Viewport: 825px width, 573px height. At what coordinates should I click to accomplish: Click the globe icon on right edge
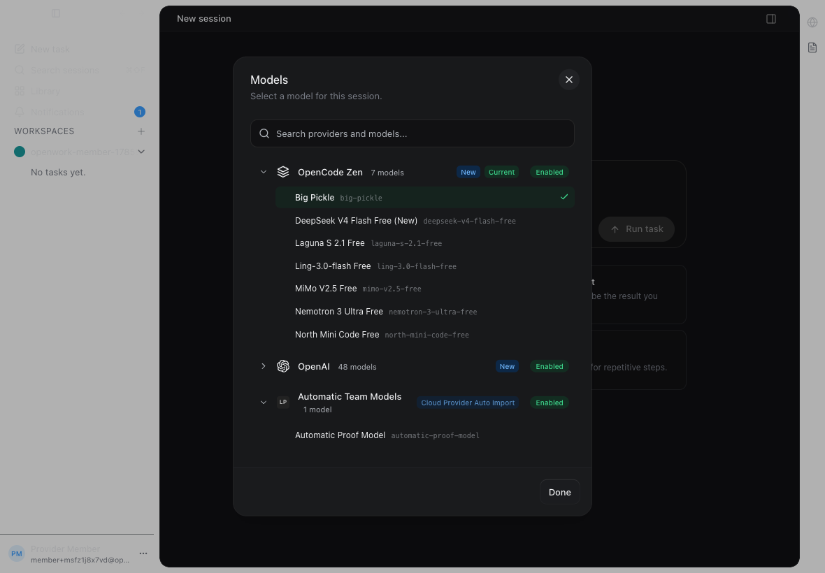coord(812,22)
